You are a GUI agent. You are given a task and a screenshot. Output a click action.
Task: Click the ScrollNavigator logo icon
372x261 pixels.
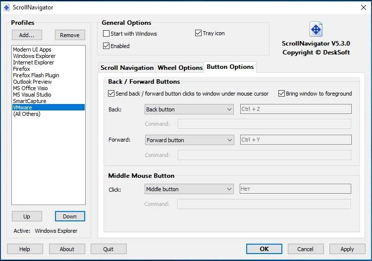pos(316,29)
